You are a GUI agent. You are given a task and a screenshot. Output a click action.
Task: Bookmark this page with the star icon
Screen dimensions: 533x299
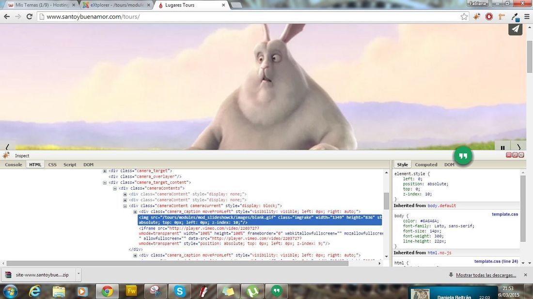pos(464,16)
